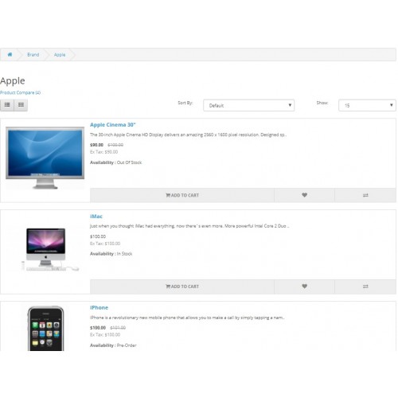Add Apple Cinema 30" to cart

pos(182,195)
